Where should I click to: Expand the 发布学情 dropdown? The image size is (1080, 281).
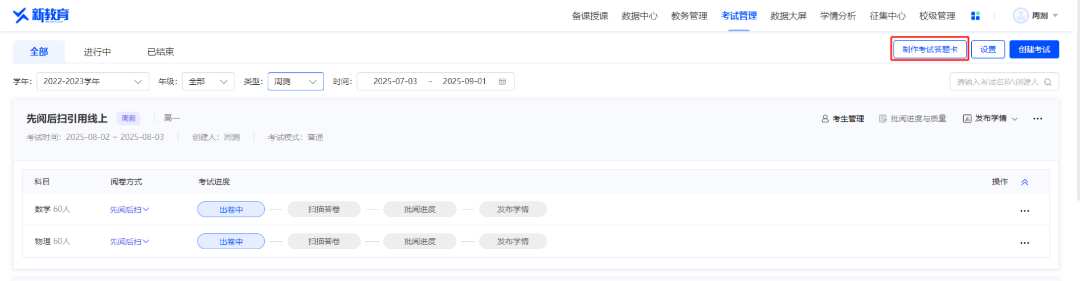tap(990, 118)
